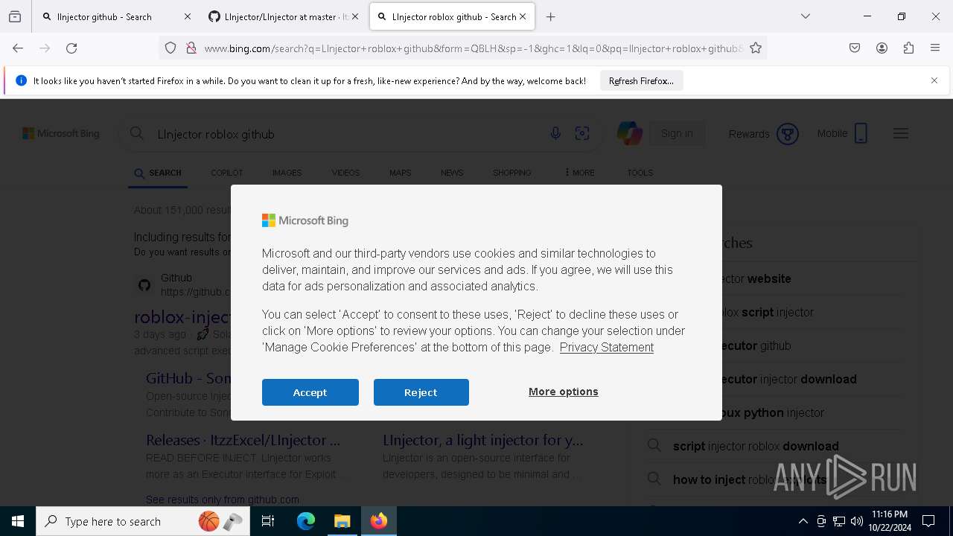The image size is (953, 536).
Task: Open the Windows notification center
Action: [x=928, y=521]
